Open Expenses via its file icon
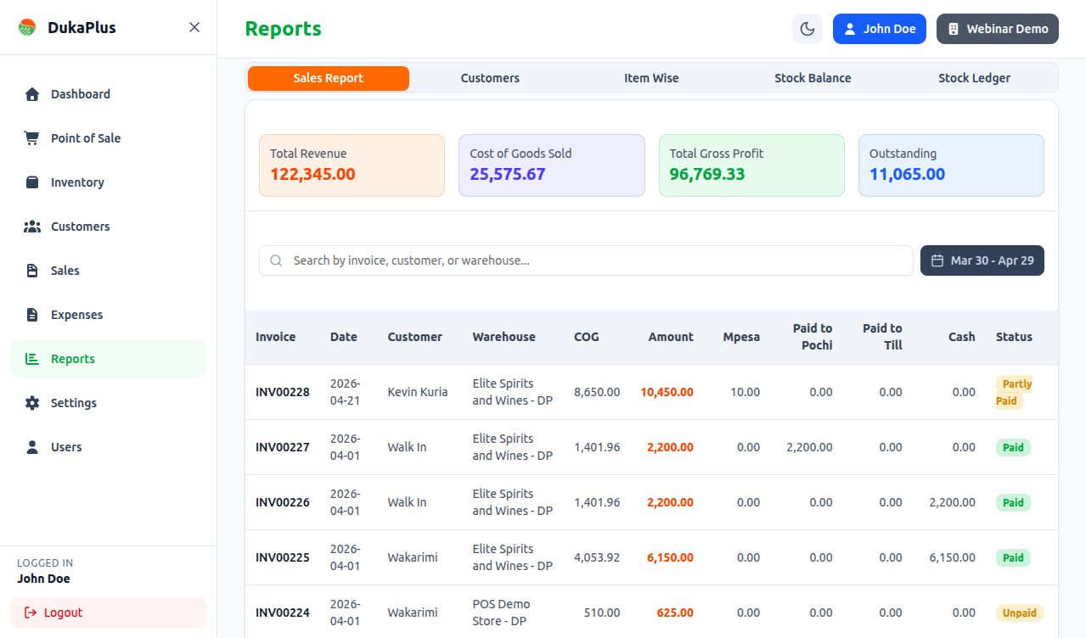Image resolution: width=1086 pixels, height=638 pixels. (32, 315)
